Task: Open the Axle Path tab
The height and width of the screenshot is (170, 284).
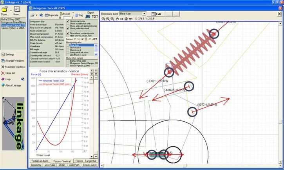Action: click(x=74, y=165)
